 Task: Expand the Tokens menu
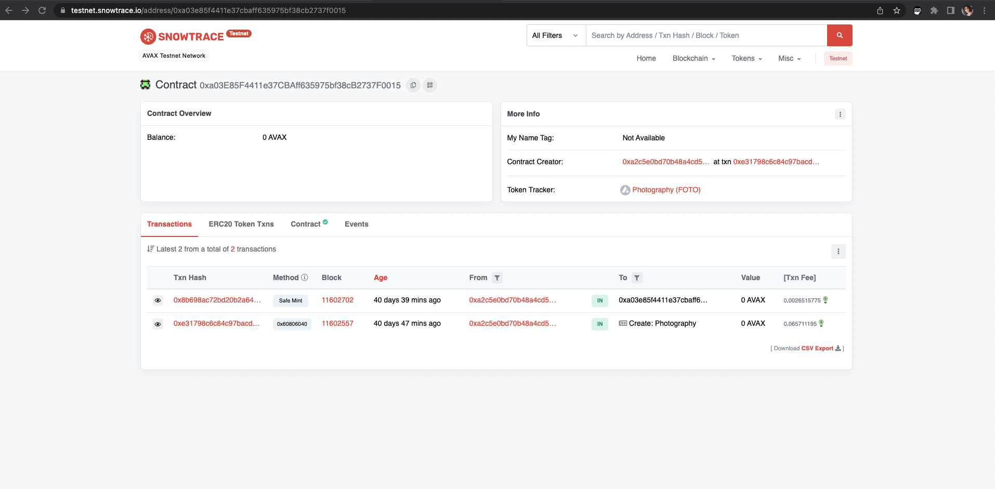tap(747, 59)
